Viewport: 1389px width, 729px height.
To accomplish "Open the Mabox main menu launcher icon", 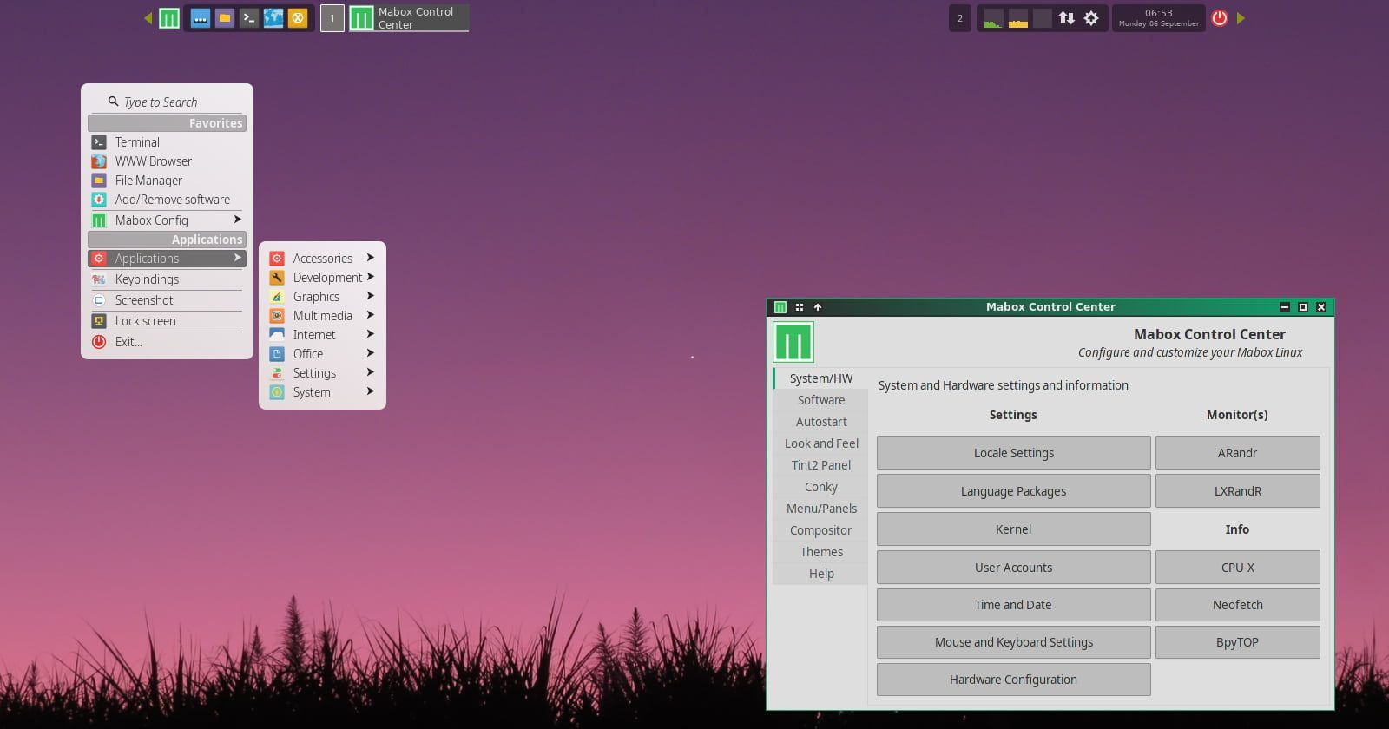I will [169, 18].
